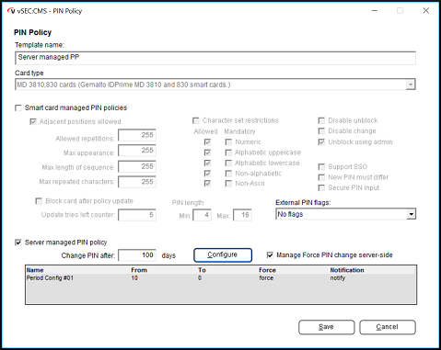Toggle Allowed checkbox for Non-Ascii
441x350 pixels.
tap(207, 184)
